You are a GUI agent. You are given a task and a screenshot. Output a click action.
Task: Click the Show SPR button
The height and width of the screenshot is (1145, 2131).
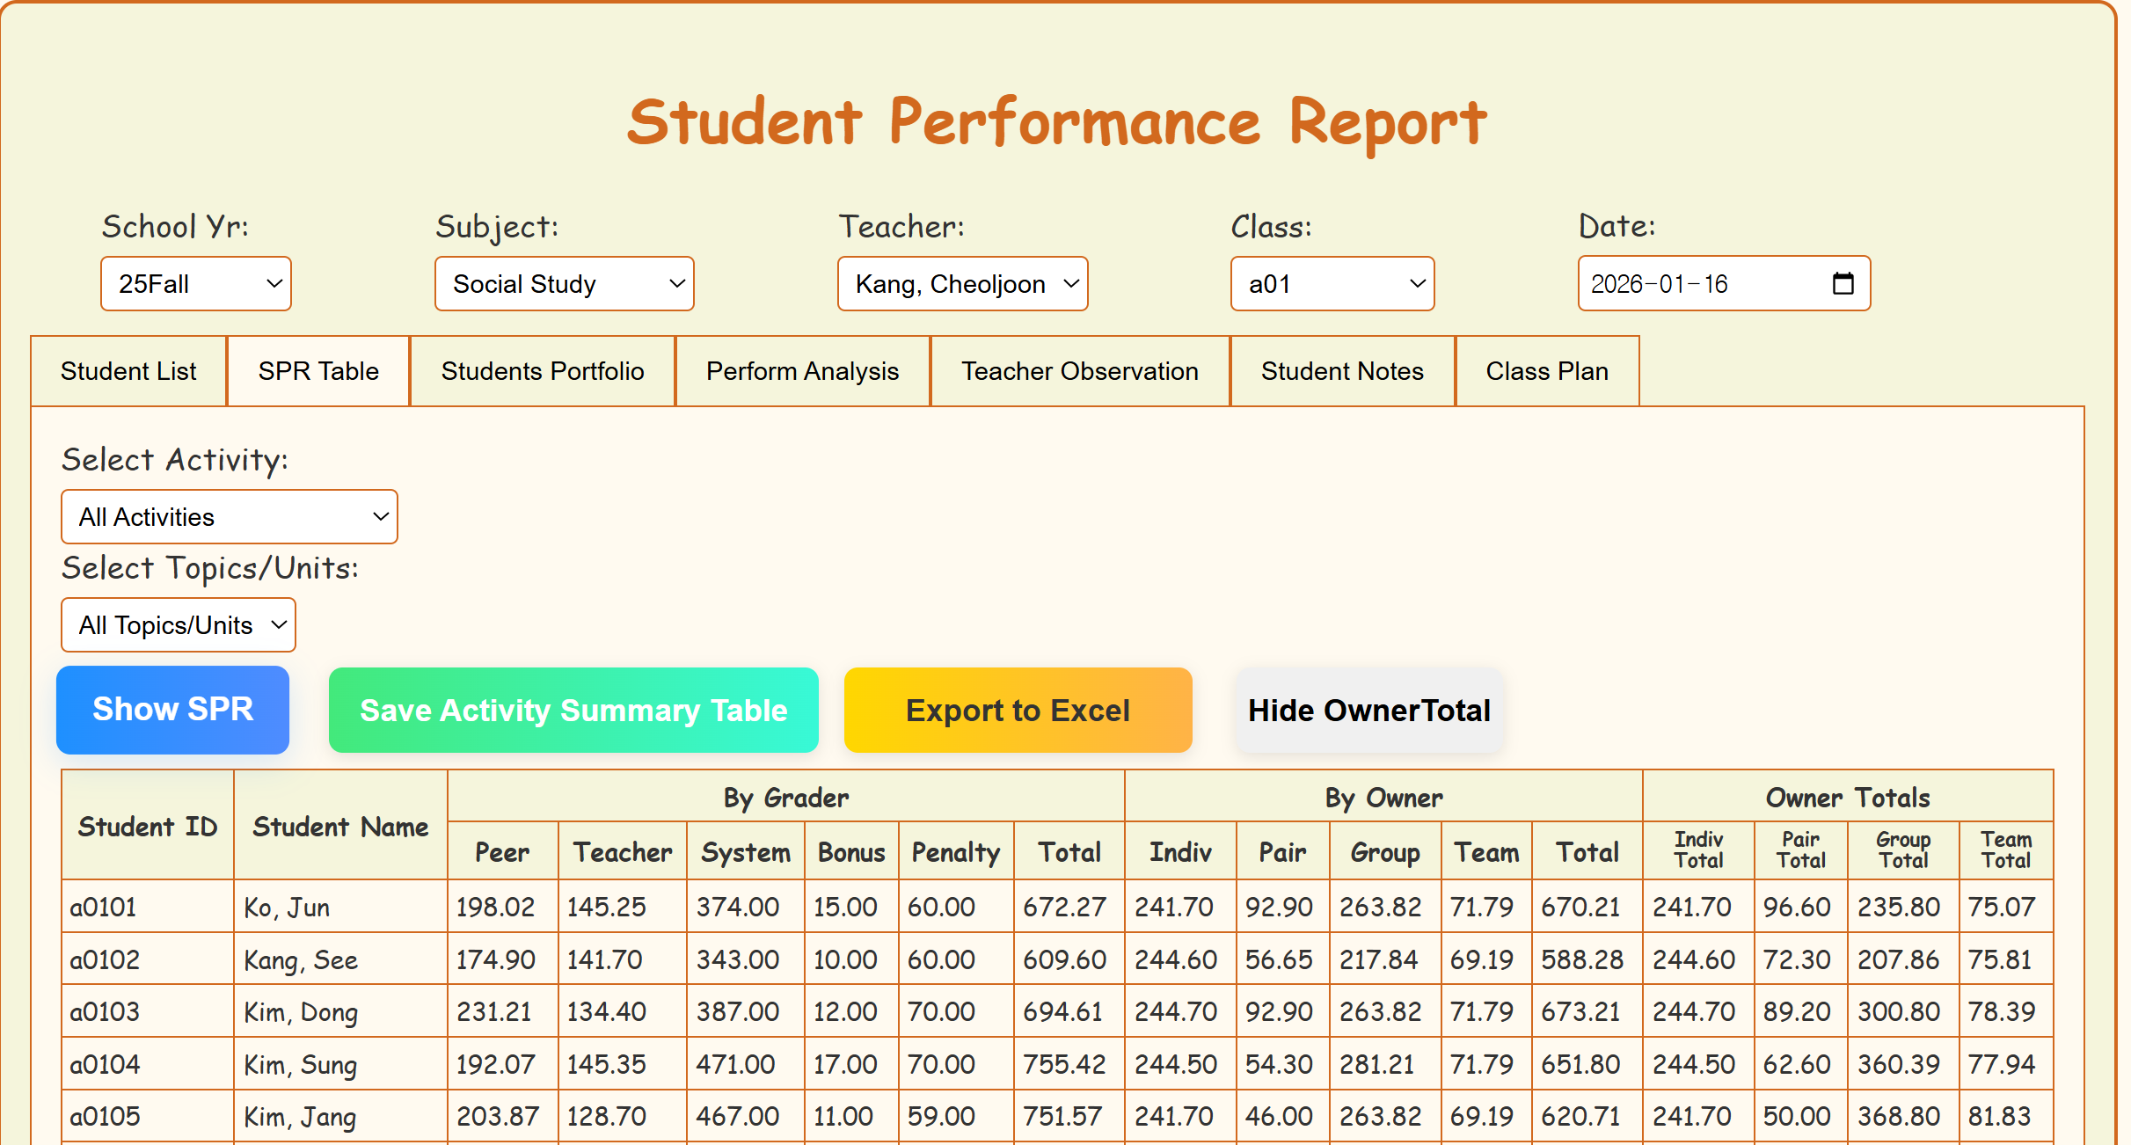[172, 709]
